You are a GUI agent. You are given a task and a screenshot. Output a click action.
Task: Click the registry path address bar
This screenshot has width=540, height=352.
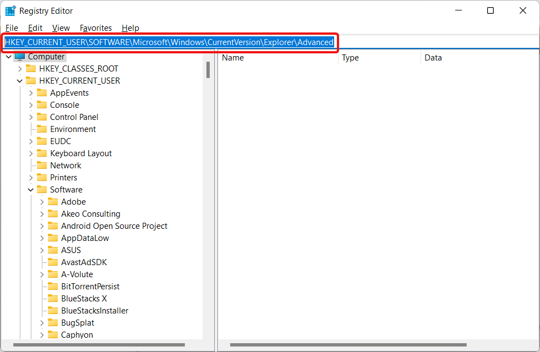270,42
